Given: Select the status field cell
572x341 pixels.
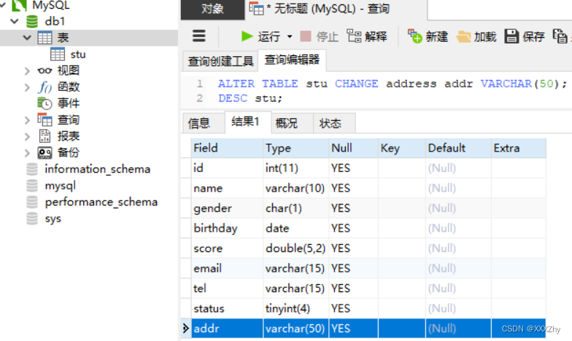Looking at the screenshot, I should coord(227,308).
